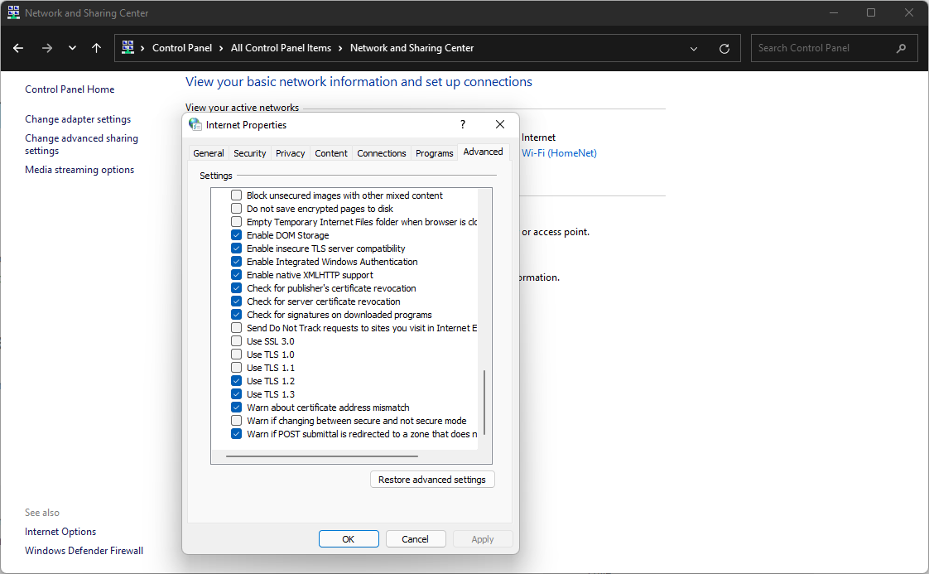Viewport: 929px width, 574px height.
Task: Click Restore advanced settings button
Action: [432, 480]
